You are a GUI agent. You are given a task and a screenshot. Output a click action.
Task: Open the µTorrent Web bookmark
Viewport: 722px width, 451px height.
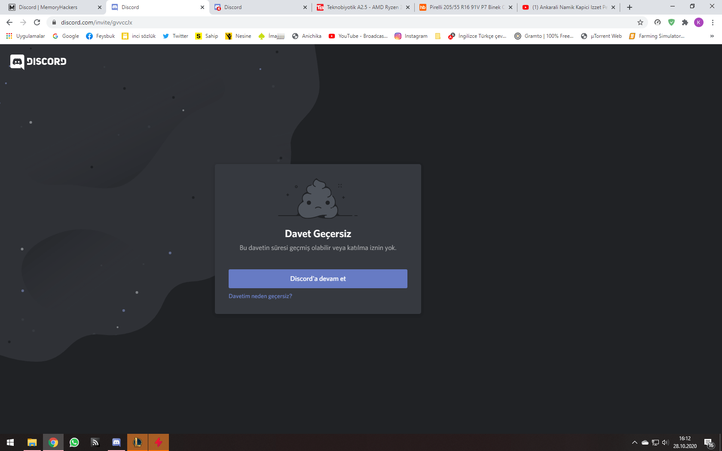(601, 36)
